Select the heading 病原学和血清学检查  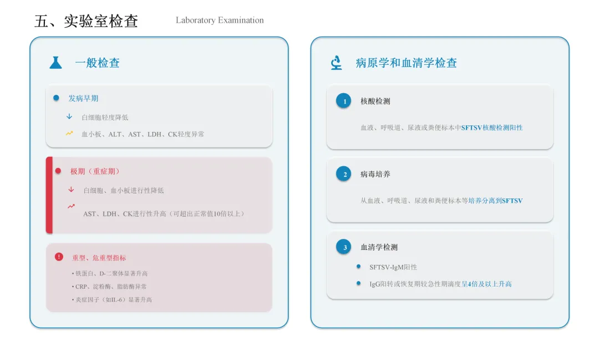(406, 63)
